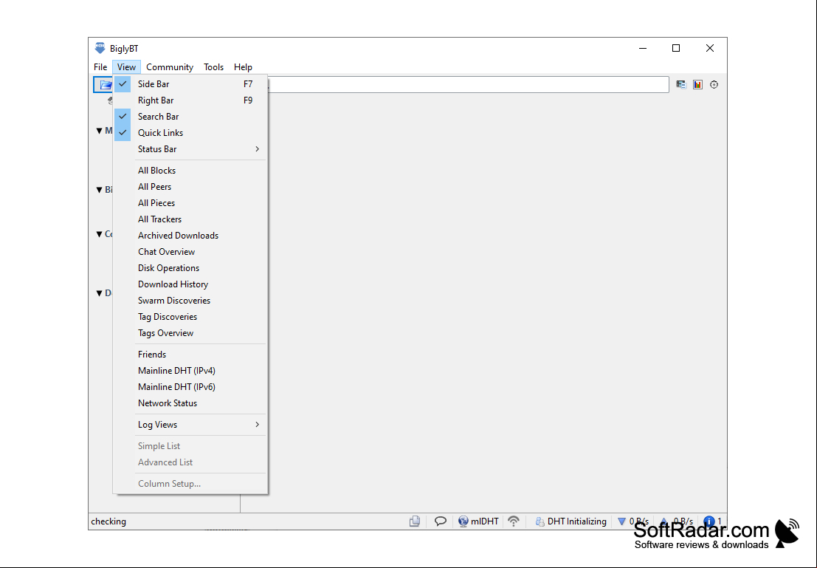Open the Friends view

click(190, 354)
